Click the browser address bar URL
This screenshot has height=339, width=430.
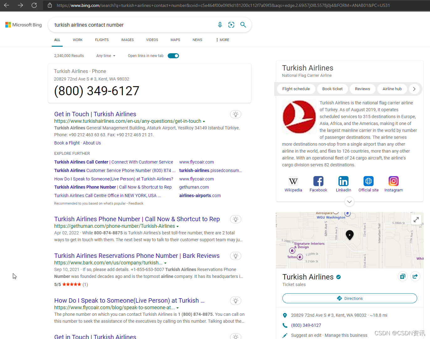(223, 5)
